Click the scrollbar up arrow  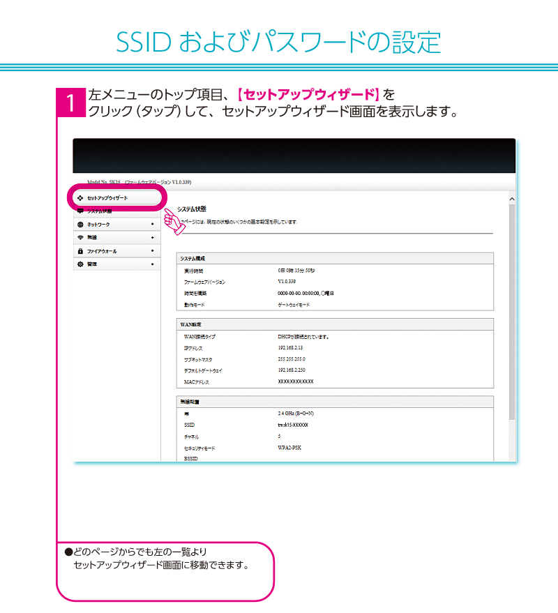tap(511, 199)
